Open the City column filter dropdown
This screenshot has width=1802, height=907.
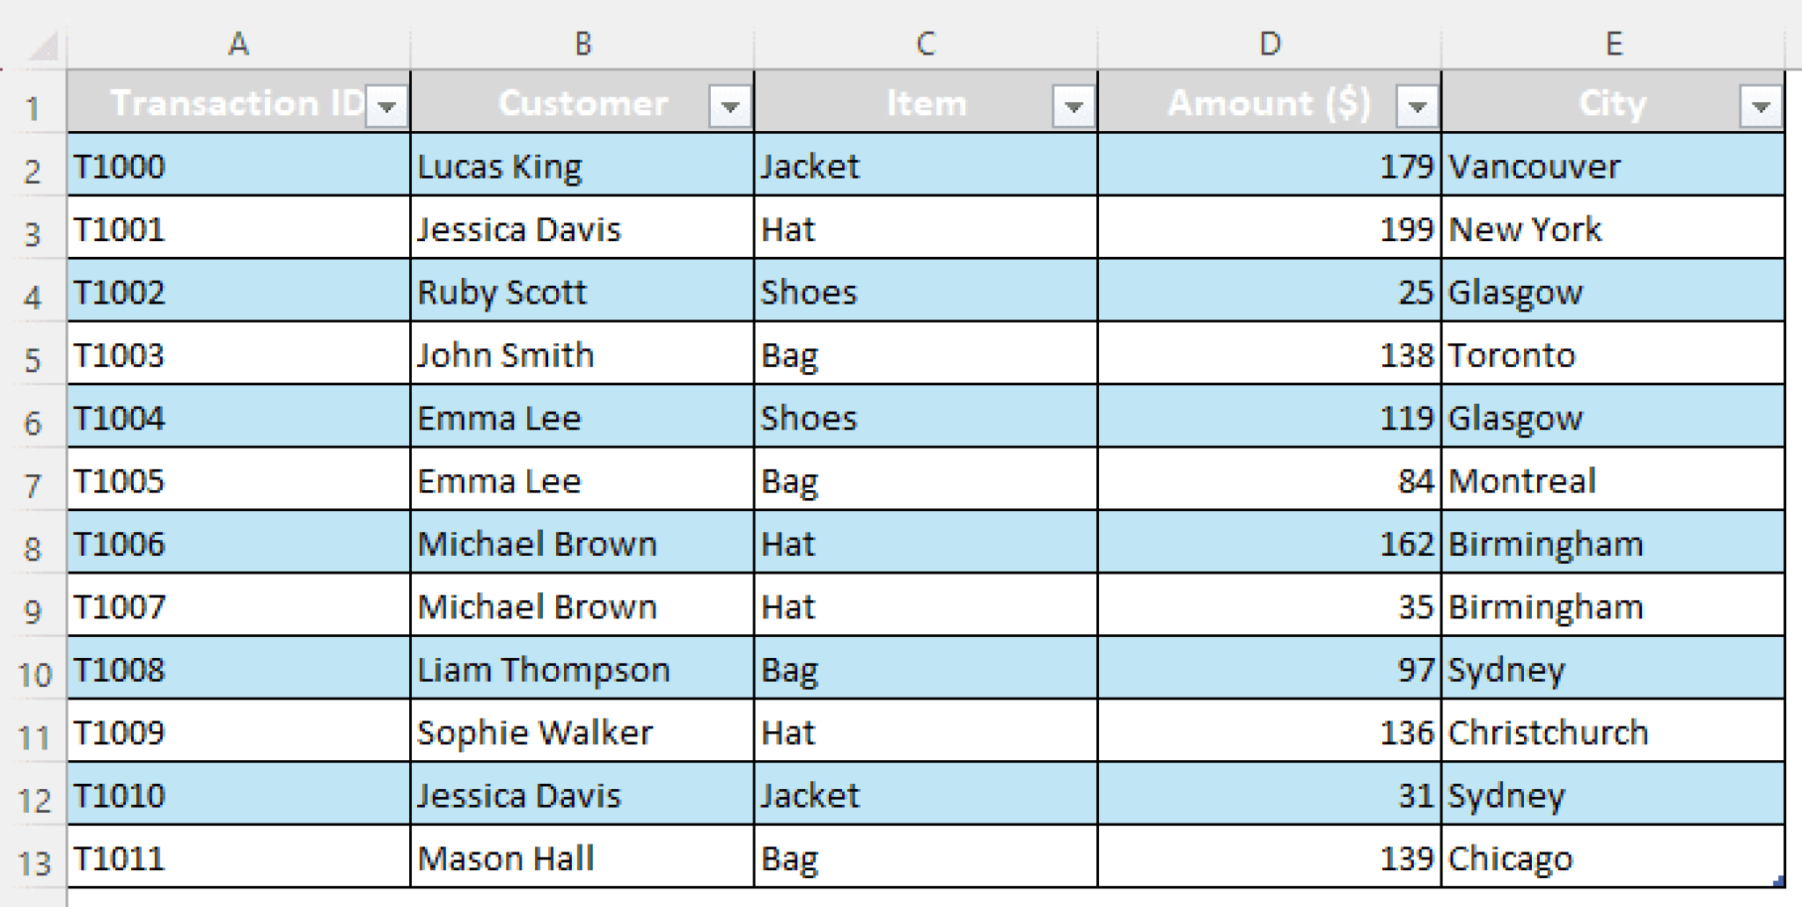click(1757, 104)
